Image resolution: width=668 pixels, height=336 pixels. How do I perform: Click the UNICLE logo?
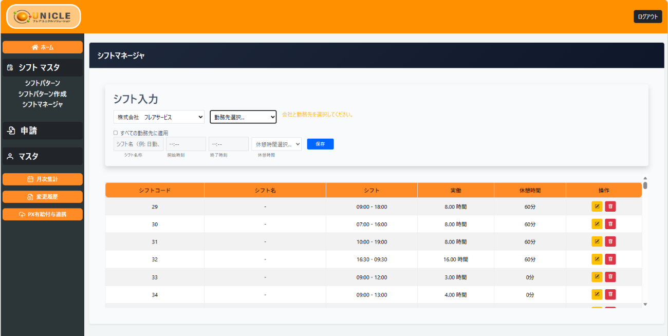click(44, 16)
